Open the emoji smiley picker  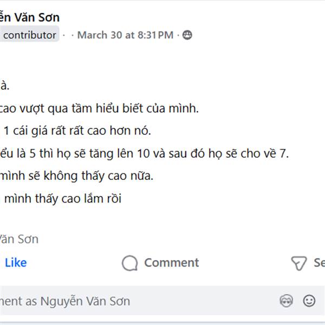point(309,301)
